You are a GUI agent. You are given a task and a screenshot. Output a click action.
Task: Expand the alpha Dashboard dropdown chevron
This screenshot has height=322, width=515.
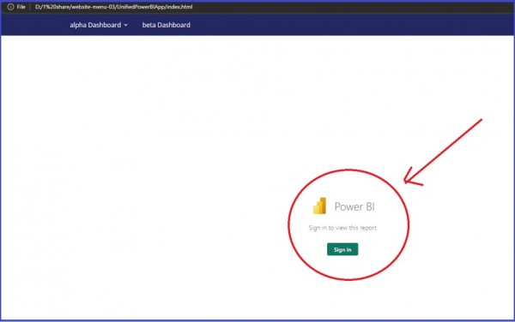[x=126, y=25]
